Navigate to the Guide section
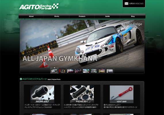The height and width of the screenshot is (115, 164). pyautogui.click(x=107, y=16)
